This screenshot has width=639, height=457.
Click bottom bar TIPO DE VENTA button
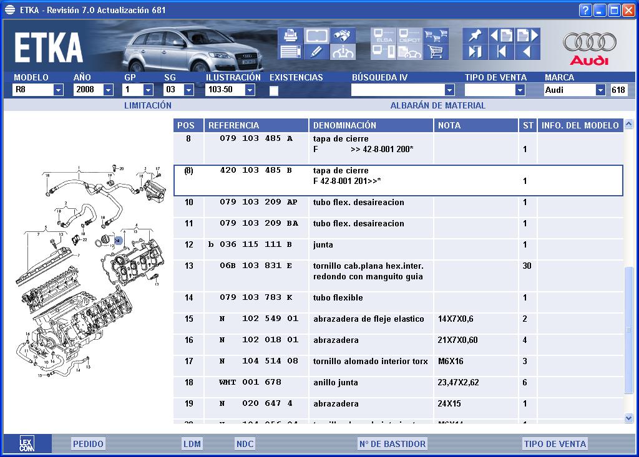point(555,444)
